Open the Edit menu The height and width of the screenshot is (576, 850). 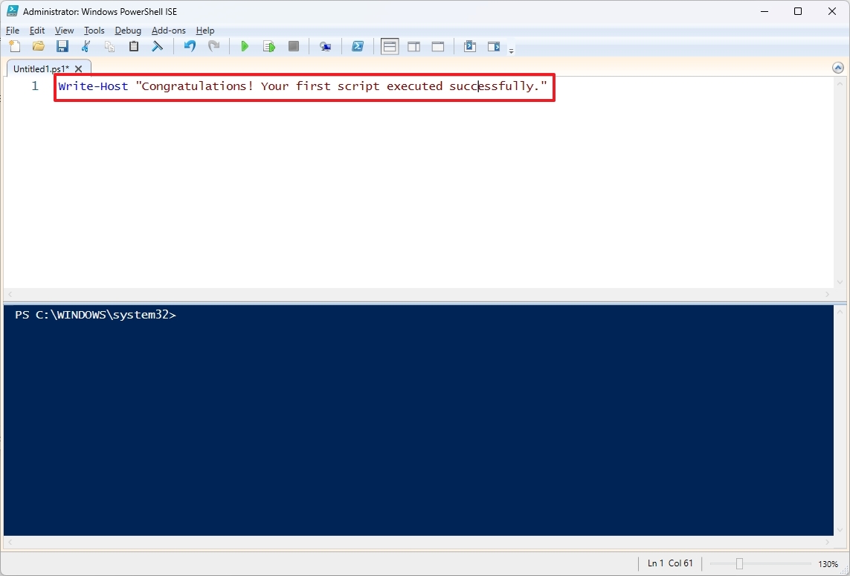coord(37,31)
